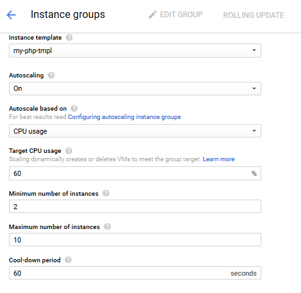Open help icon beside Cool-down period
Image resolution: width=301 pixels, height=293 pixels.
(x=68, y=260)
